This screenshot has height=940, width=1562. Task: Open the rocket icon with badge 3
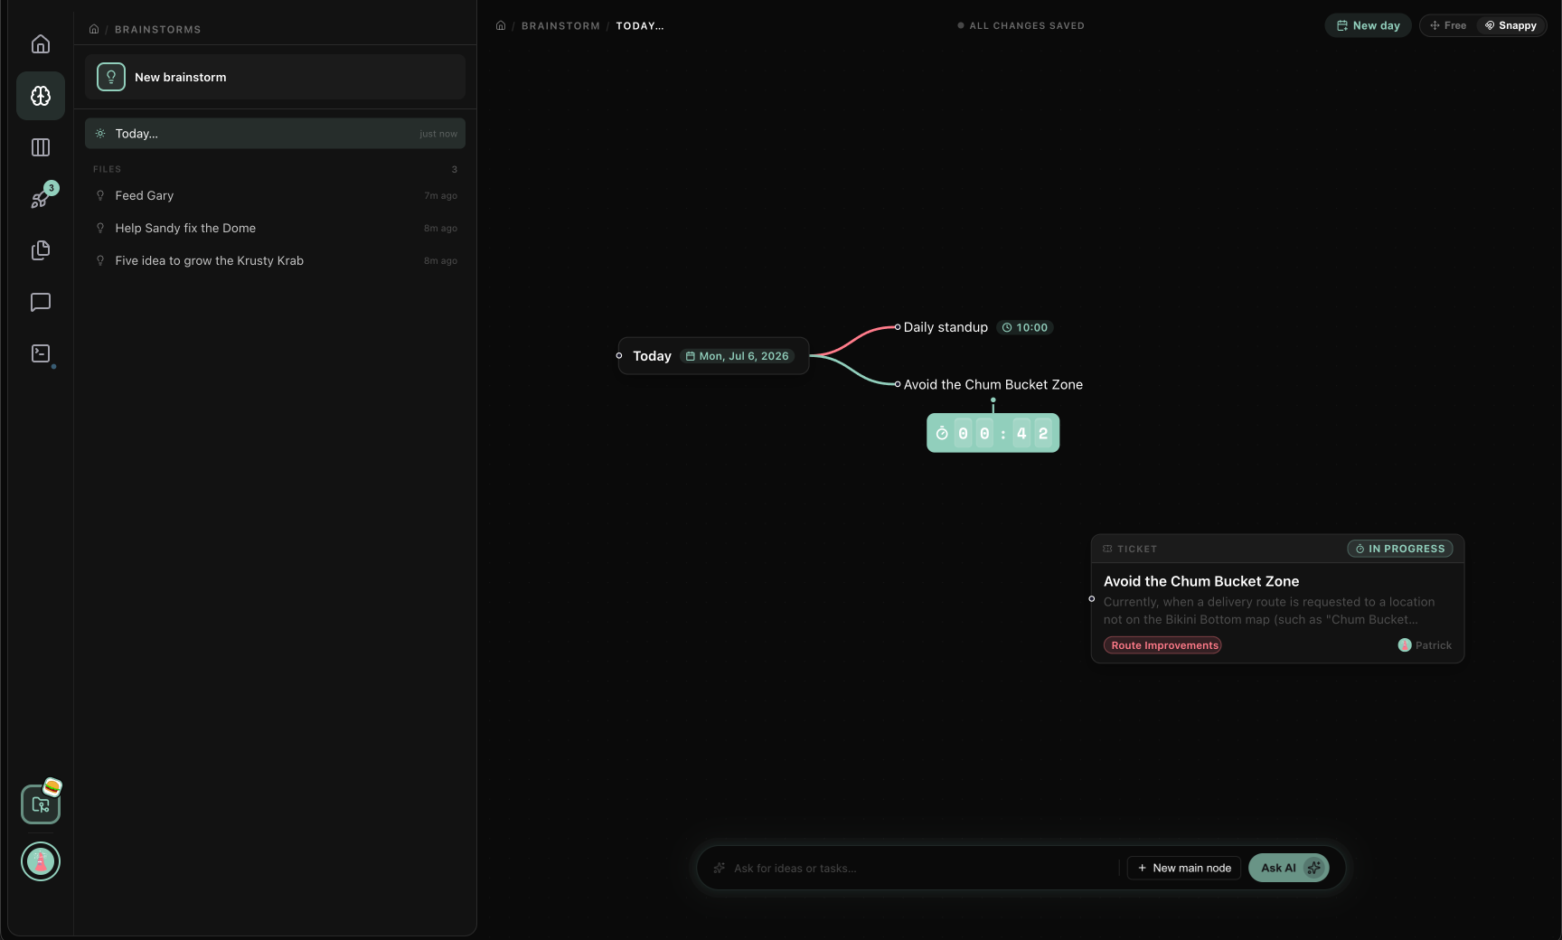41,198
